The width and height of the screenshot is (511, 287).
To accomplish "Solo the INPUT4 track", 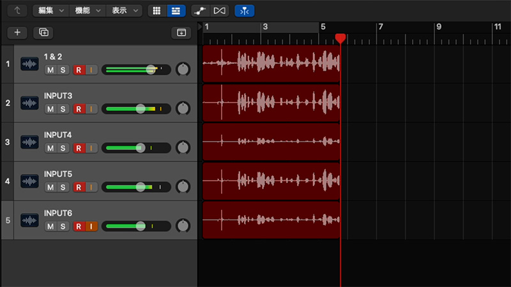I will (x=63, y=148).
